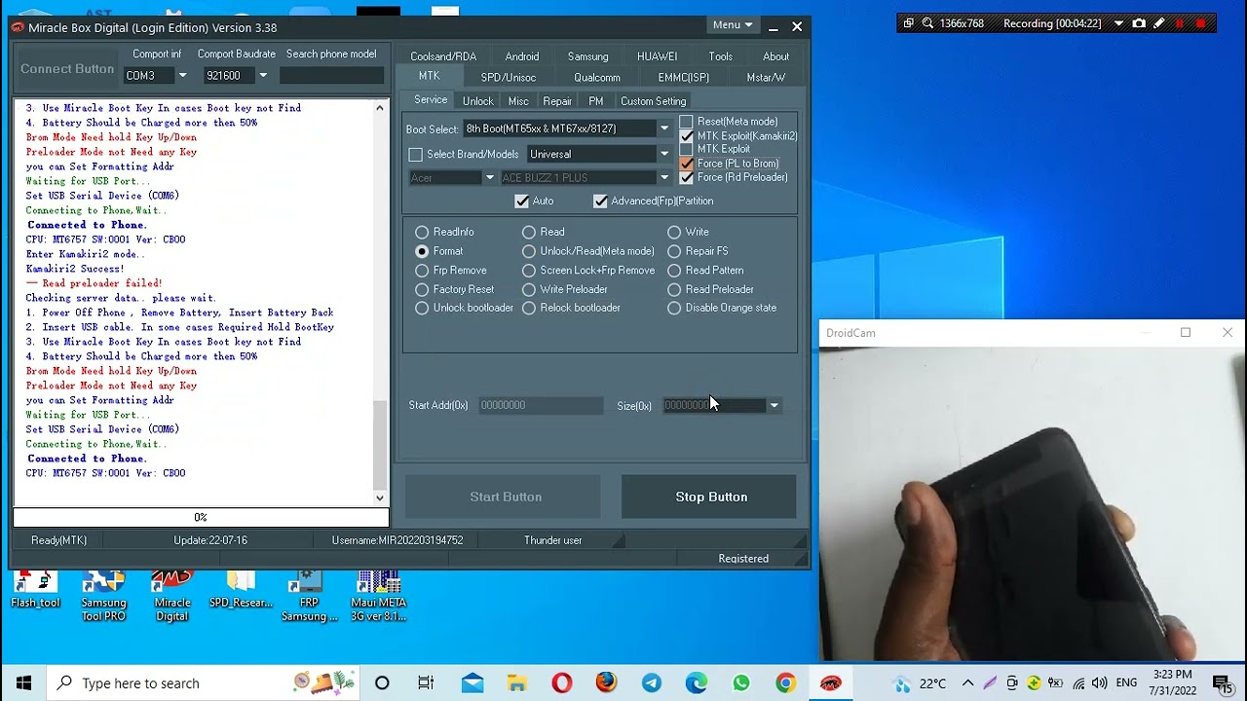Open the Miracle Digital desktop shortcut

coord(171,596)
